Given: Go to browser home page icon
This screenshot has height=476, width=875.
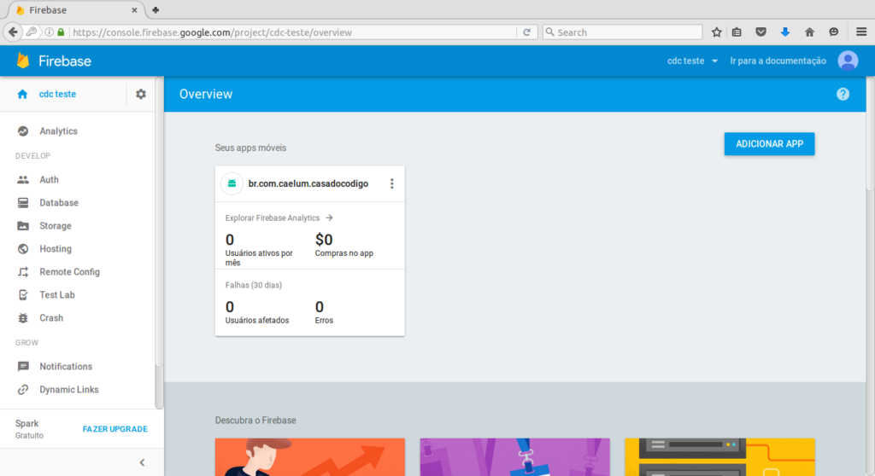Looking at the screenshot, I should (x=809, y=32).
